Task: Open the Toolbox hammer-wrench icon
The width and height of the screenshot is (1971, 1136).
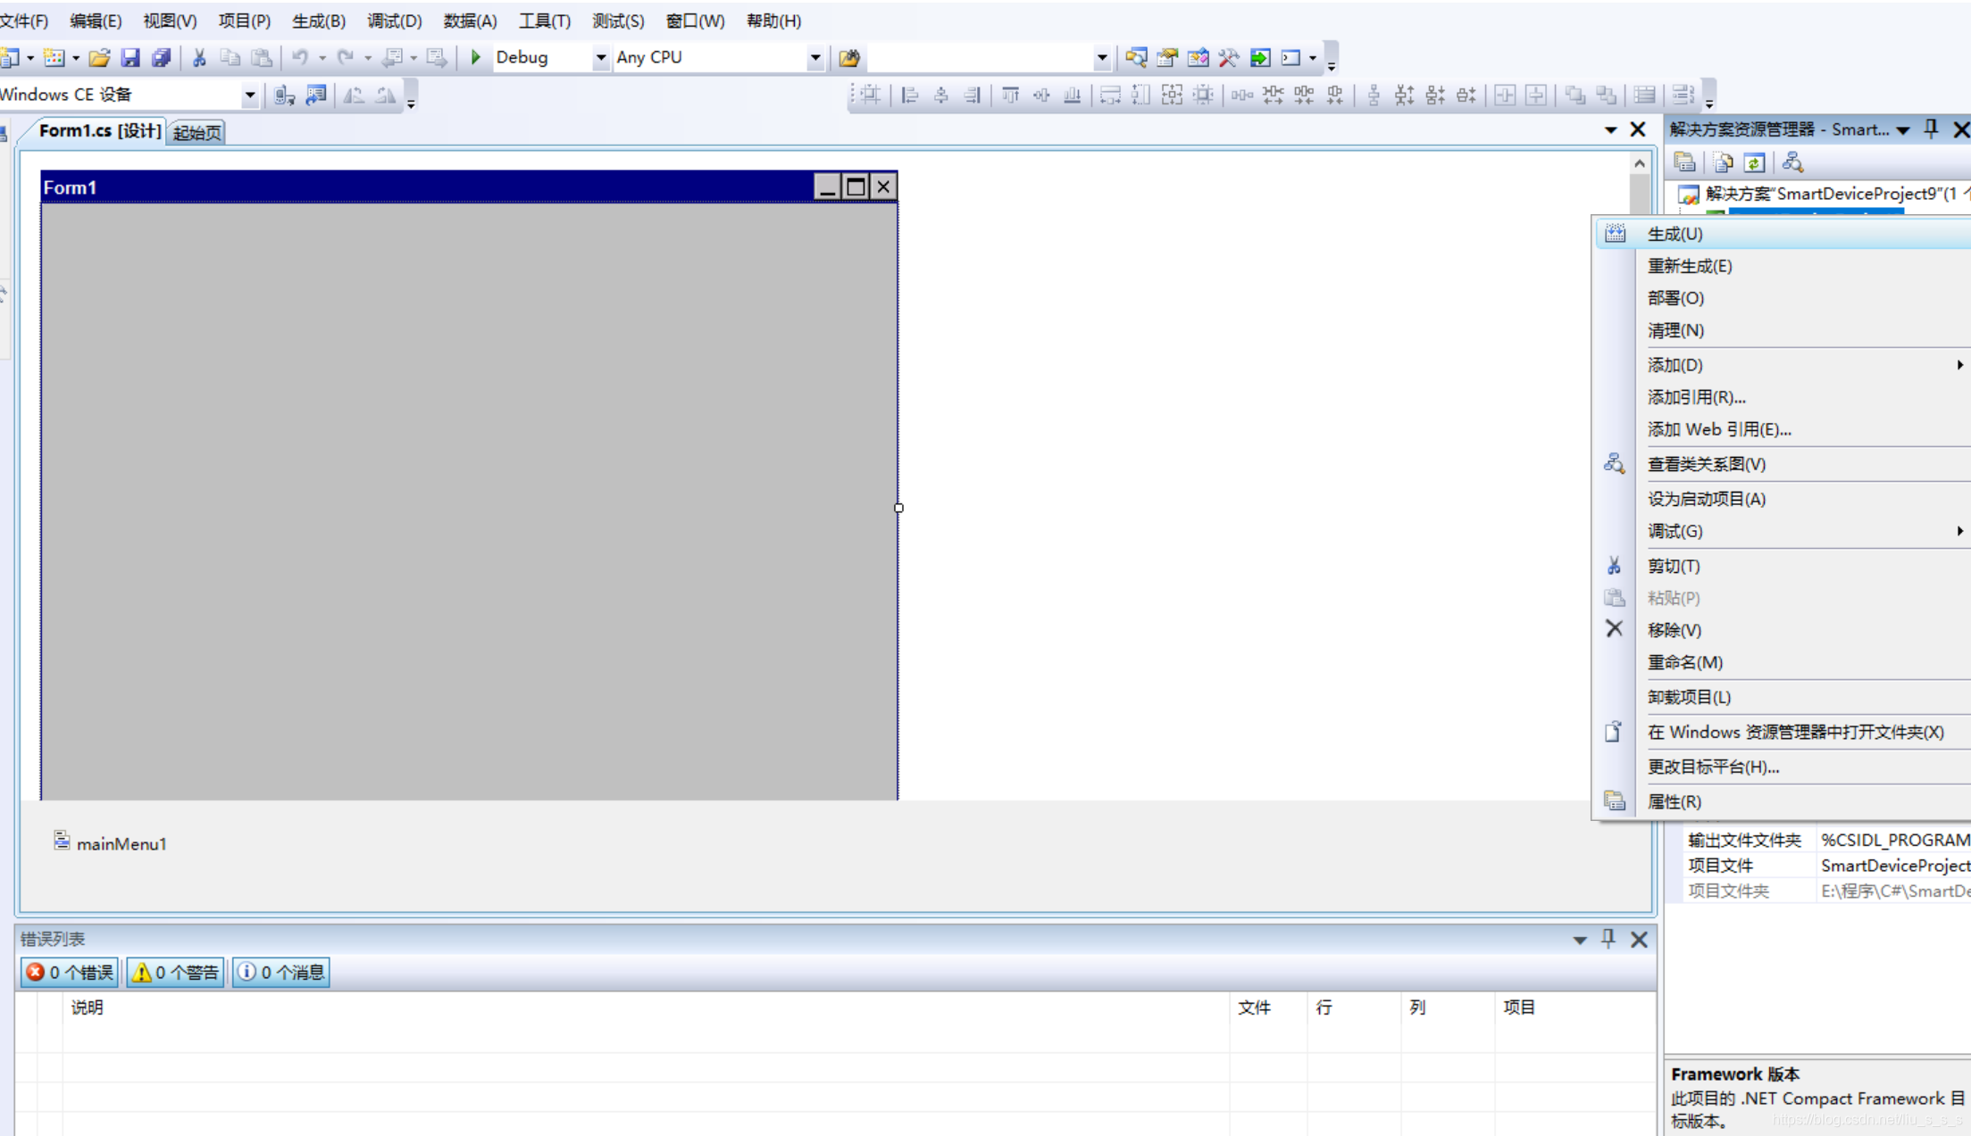Action: click(x=1229, y=58)
